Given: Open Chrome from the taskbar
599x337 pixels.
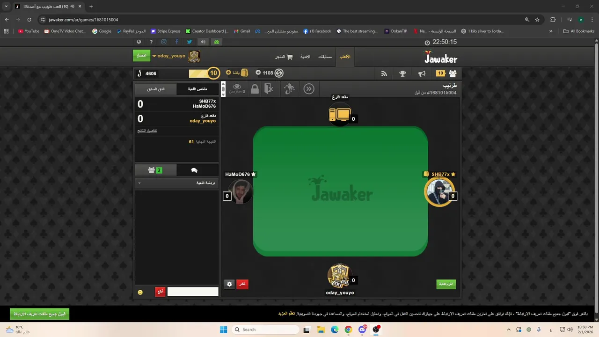Looking at the screenshot, I should click(348, 330).
